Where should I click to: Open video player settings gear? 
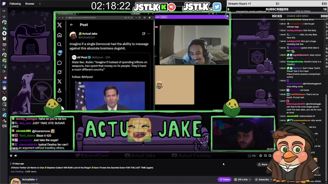click(x=261, y=156)
